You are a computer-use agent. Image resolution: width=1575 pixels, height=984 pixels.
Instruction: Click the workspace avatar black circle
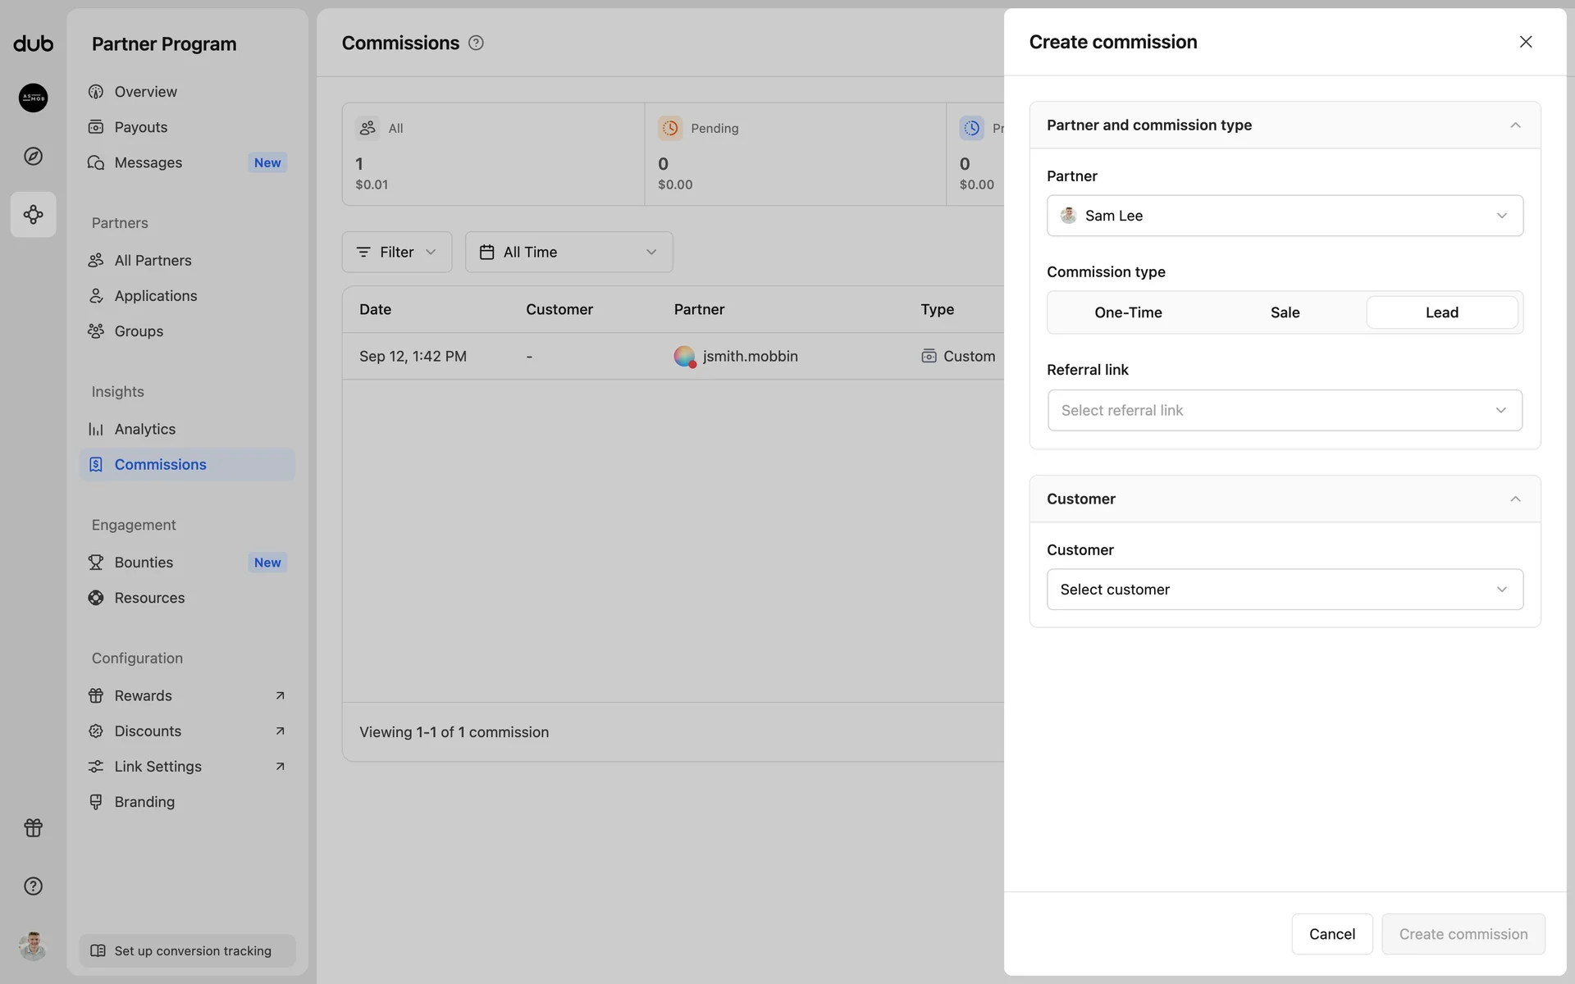33,98
